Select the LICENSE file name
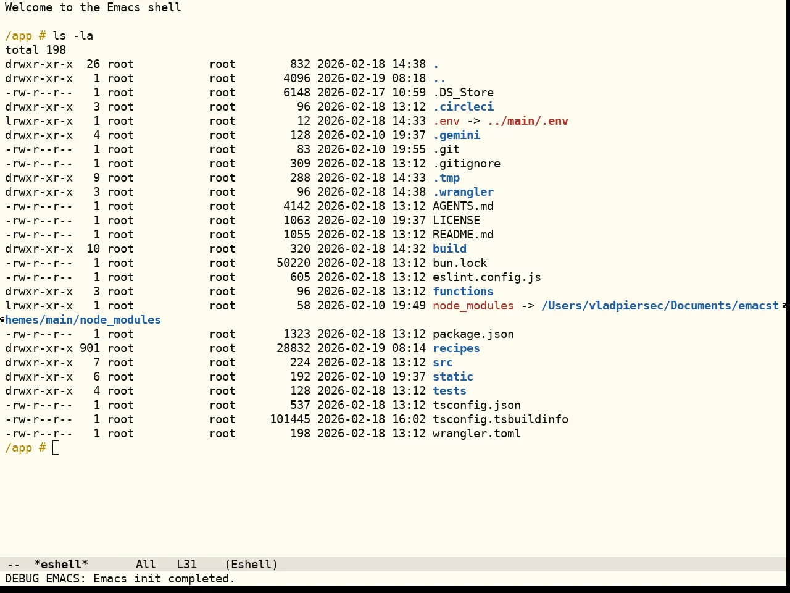Screen dimensions: 790x593 (x=456, y=221)
